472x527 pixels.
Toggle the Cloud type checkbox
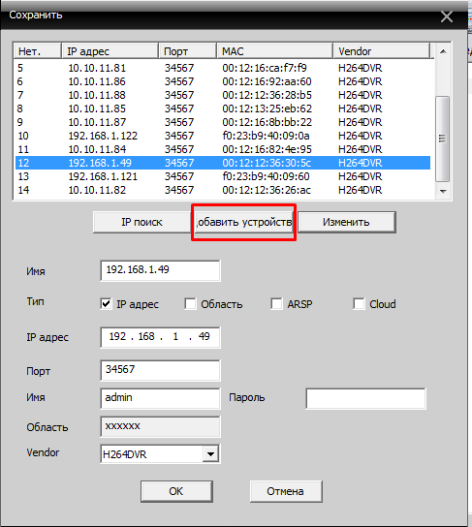coord(359,304)
